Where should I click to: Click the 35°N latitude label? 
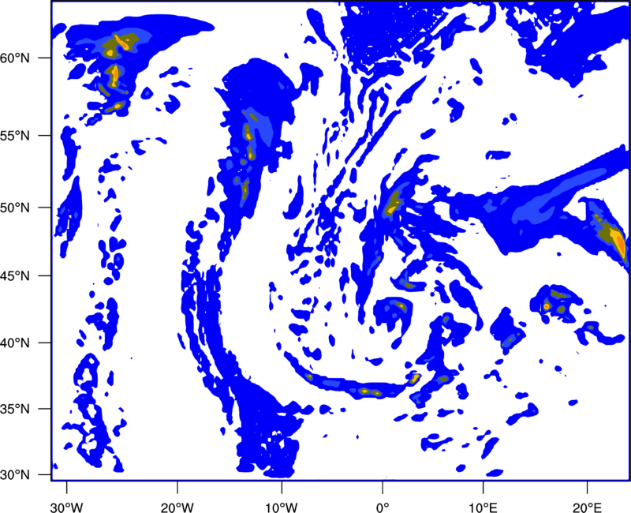click(15, 409)
